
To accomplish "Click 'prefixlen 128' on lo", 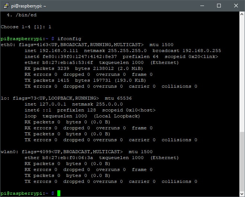I will coord(77,110).
